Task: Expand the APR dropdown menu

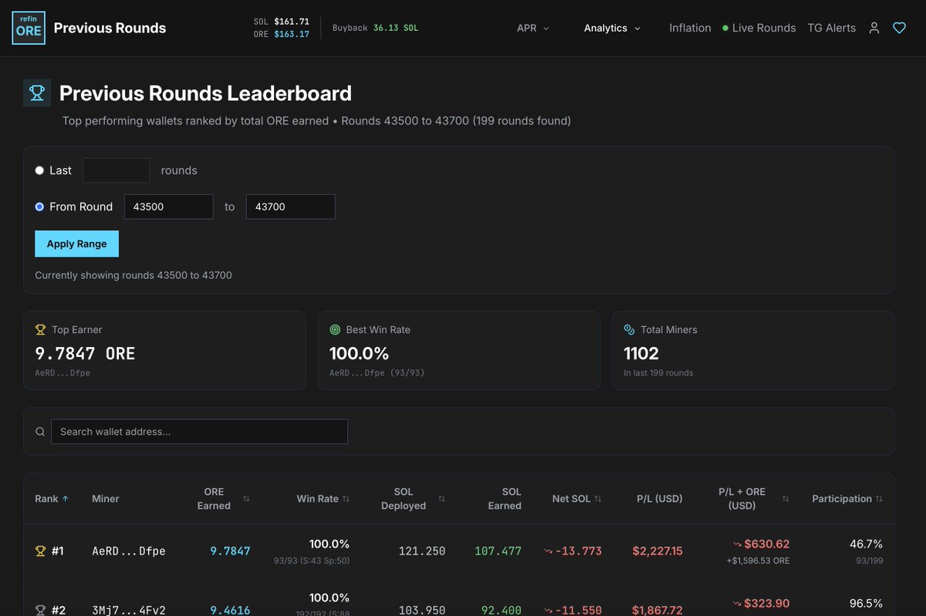Action: pyautogui.click(x=533, y=28)
